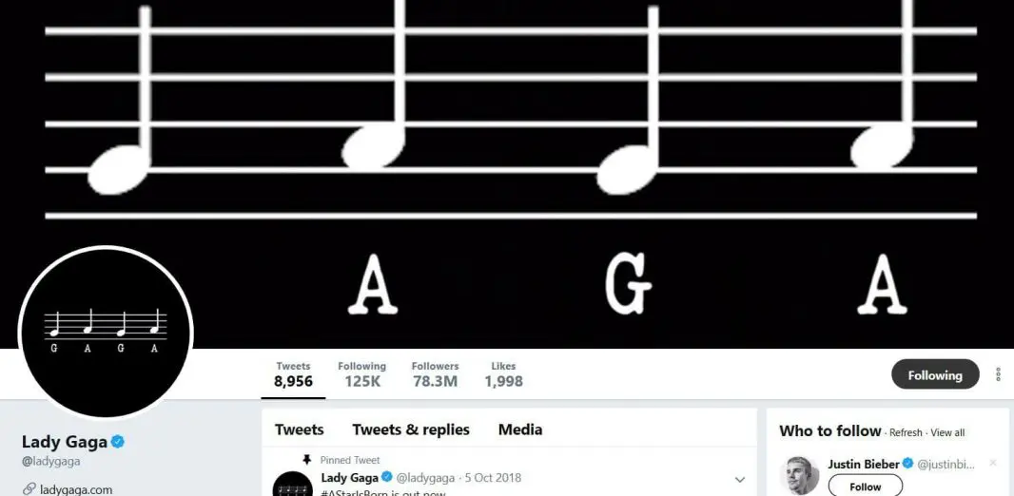Open Justin Bieber's profile avatar

[799, 476]
